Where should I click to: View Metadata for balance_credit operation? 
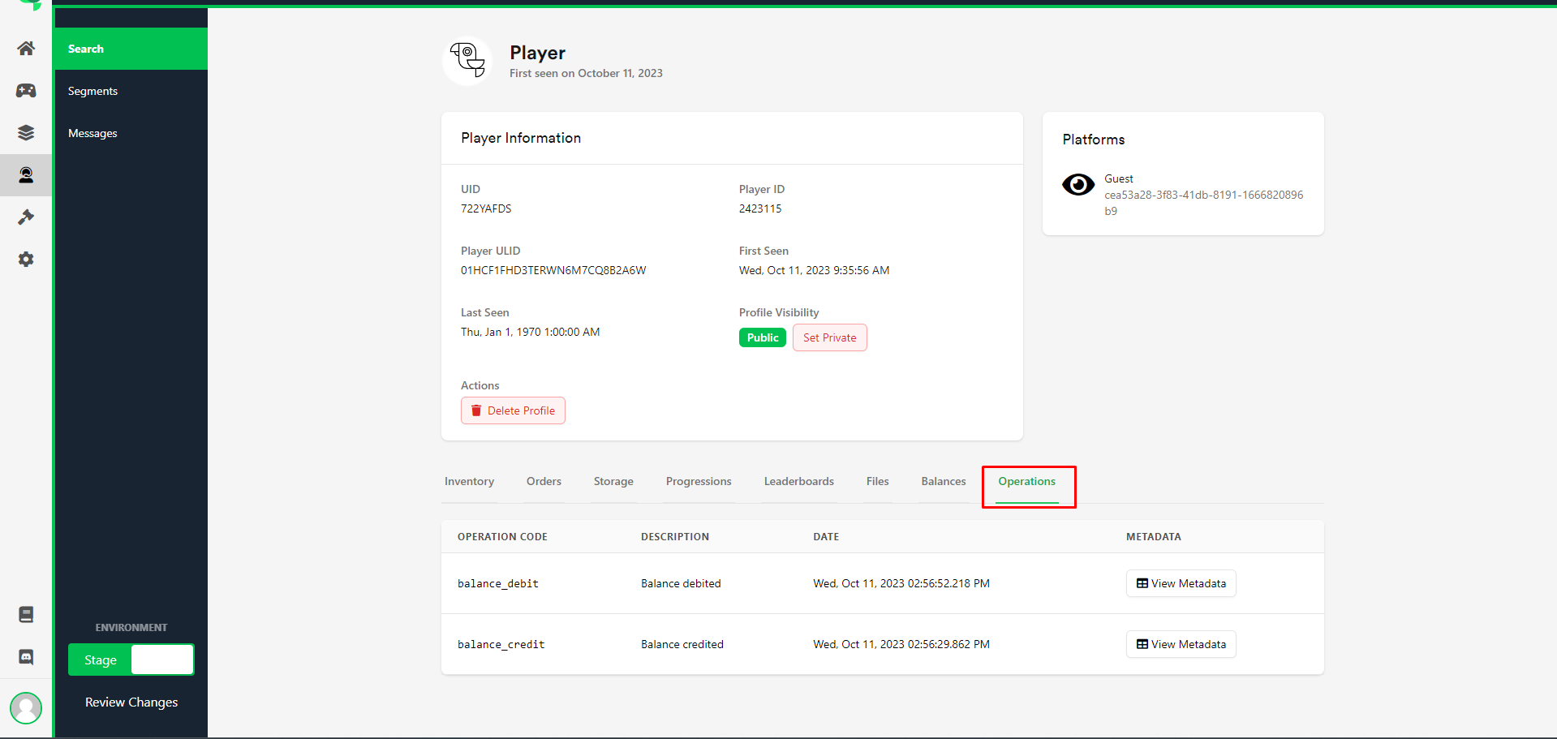coord(1181,644)
